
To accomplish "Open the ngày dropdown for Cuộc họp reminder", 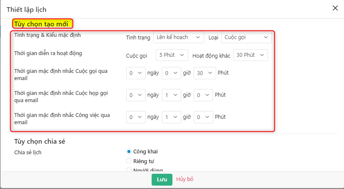I will 136,95.
